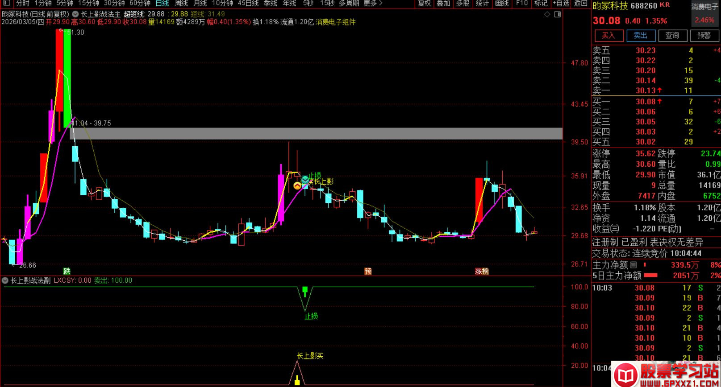
Task: Expand the 长上影战法副 indicator dropdown
Action: tap(5, 280)
